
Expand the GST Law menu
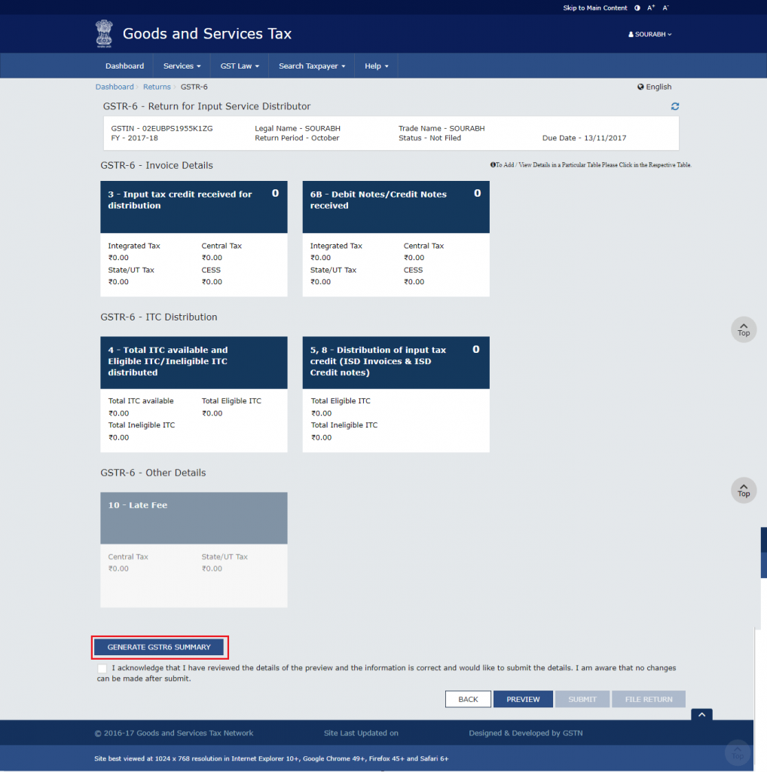pos(239,66)
